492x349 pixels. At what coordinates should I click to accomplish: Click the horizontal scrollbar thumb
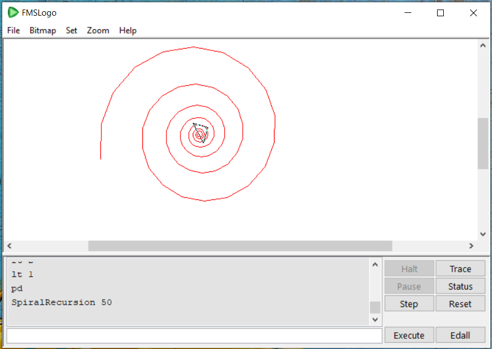pos(240,245)
